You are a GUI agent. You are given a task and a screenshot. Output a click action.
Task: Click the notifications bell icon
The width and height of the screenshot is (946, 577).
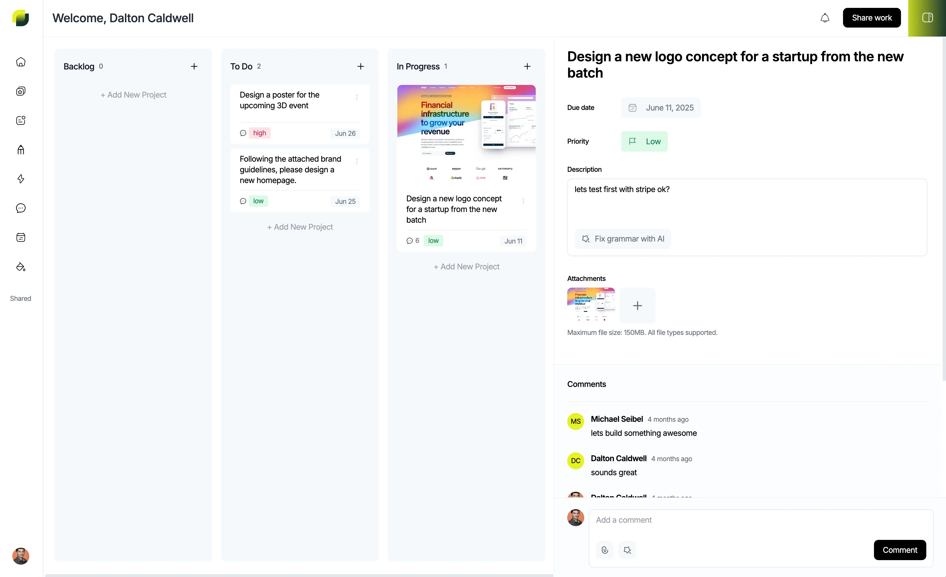tap(825, 17)
